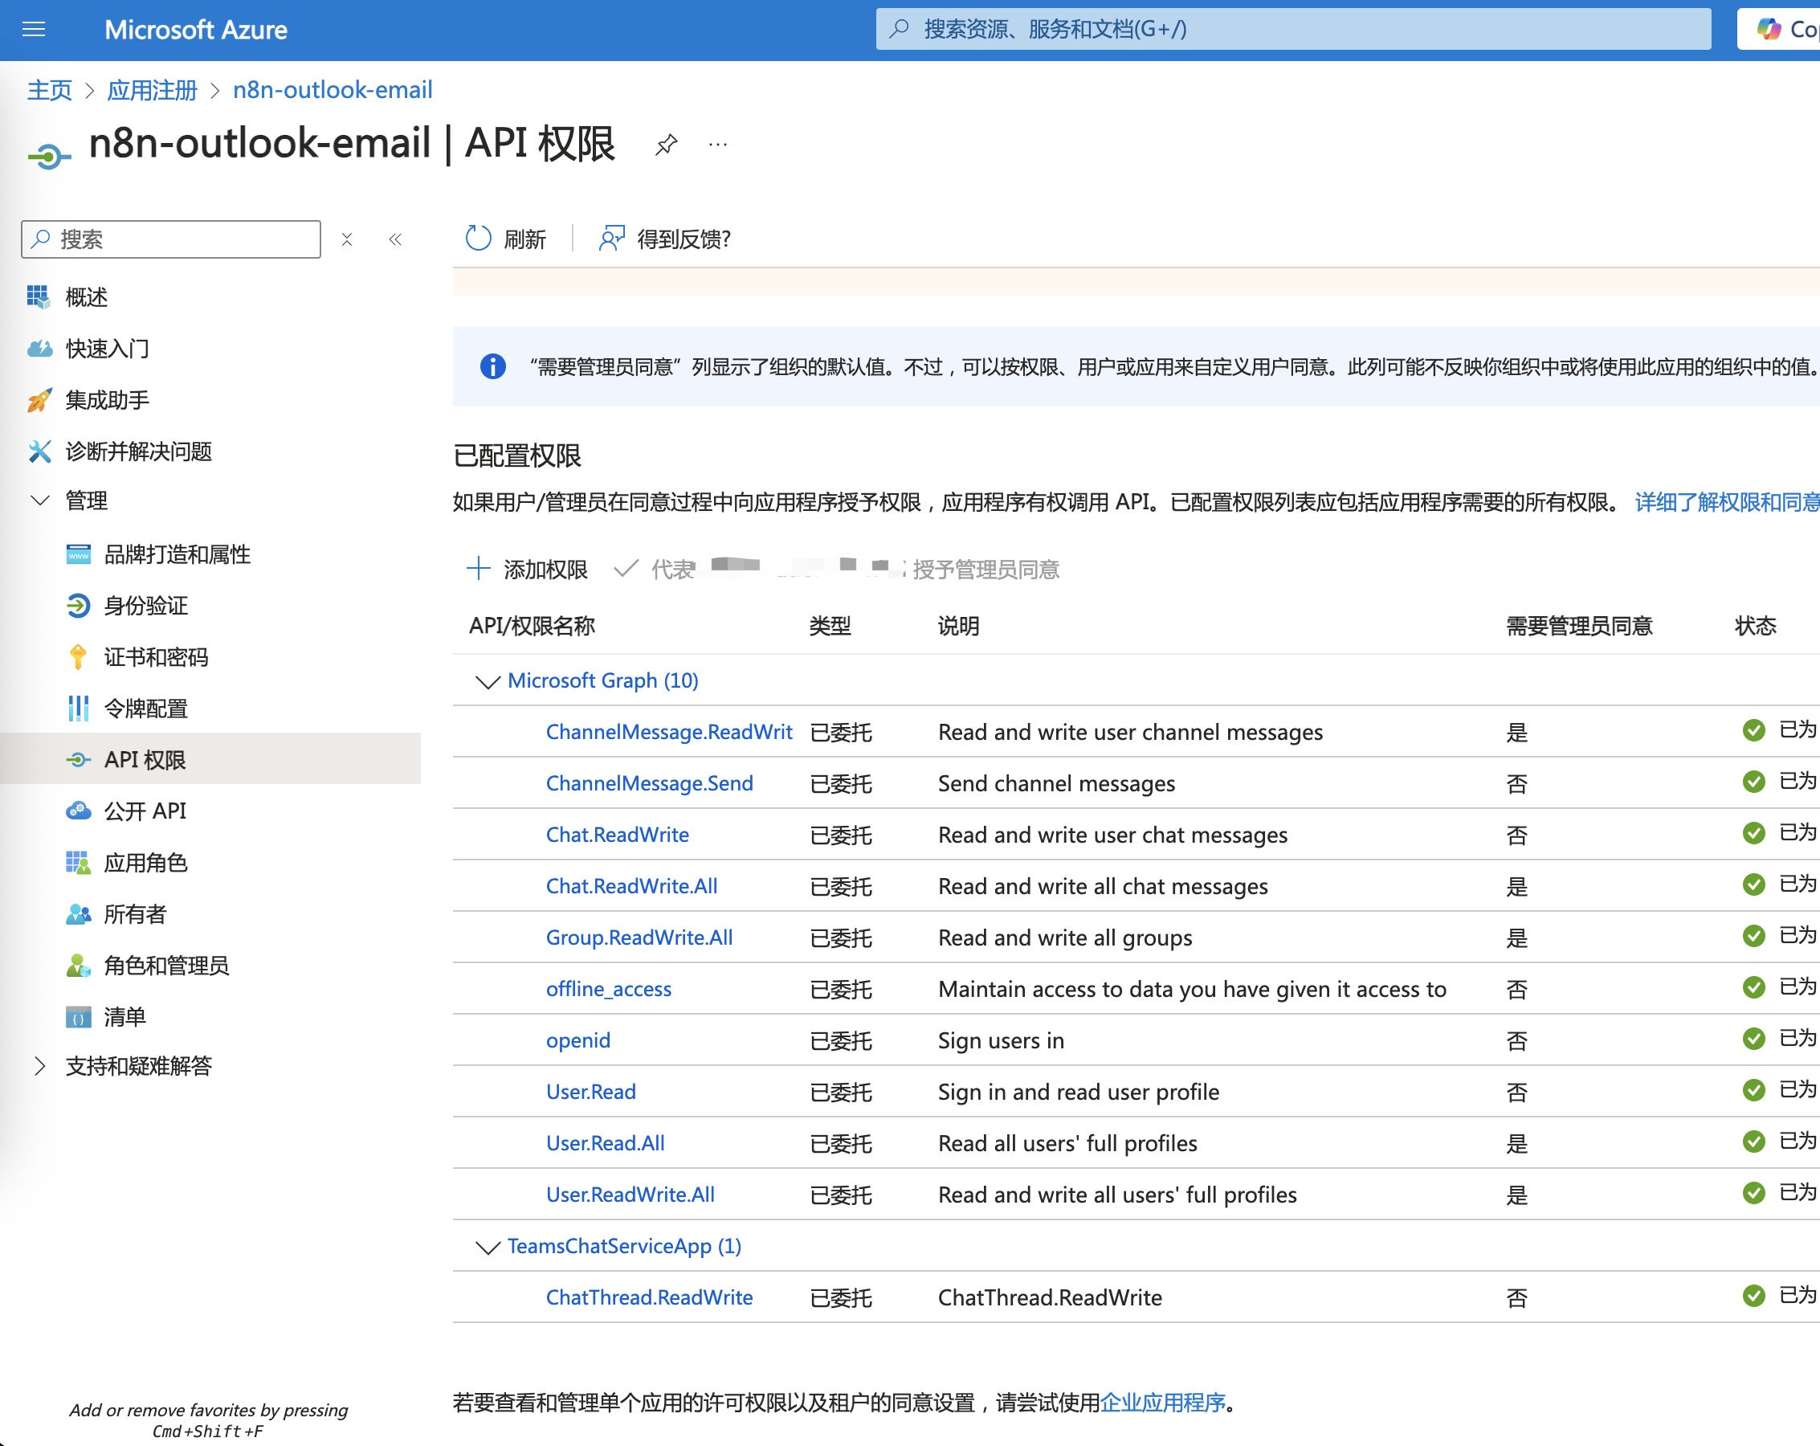
Task: Click the 添加权限 button
Action: [x=528, y=569]
